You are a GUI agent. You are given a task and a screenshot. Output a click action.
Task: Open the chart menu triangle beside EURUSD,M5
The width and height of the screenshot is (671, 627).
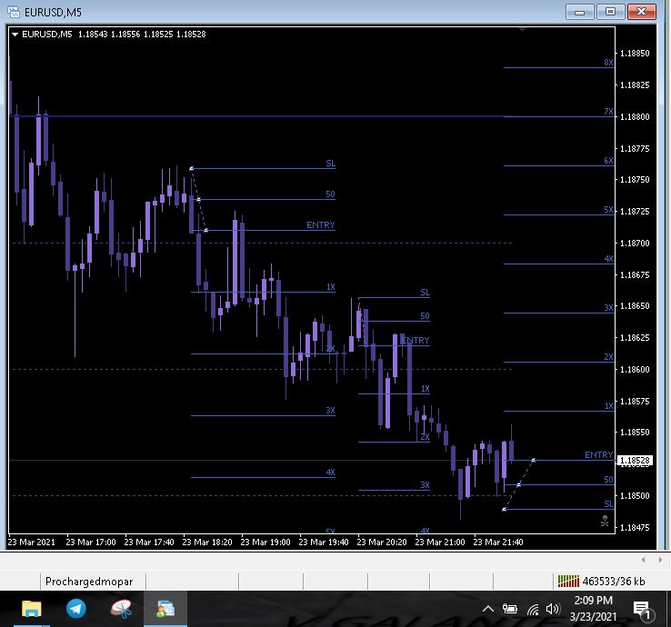(x=15, y=35)
